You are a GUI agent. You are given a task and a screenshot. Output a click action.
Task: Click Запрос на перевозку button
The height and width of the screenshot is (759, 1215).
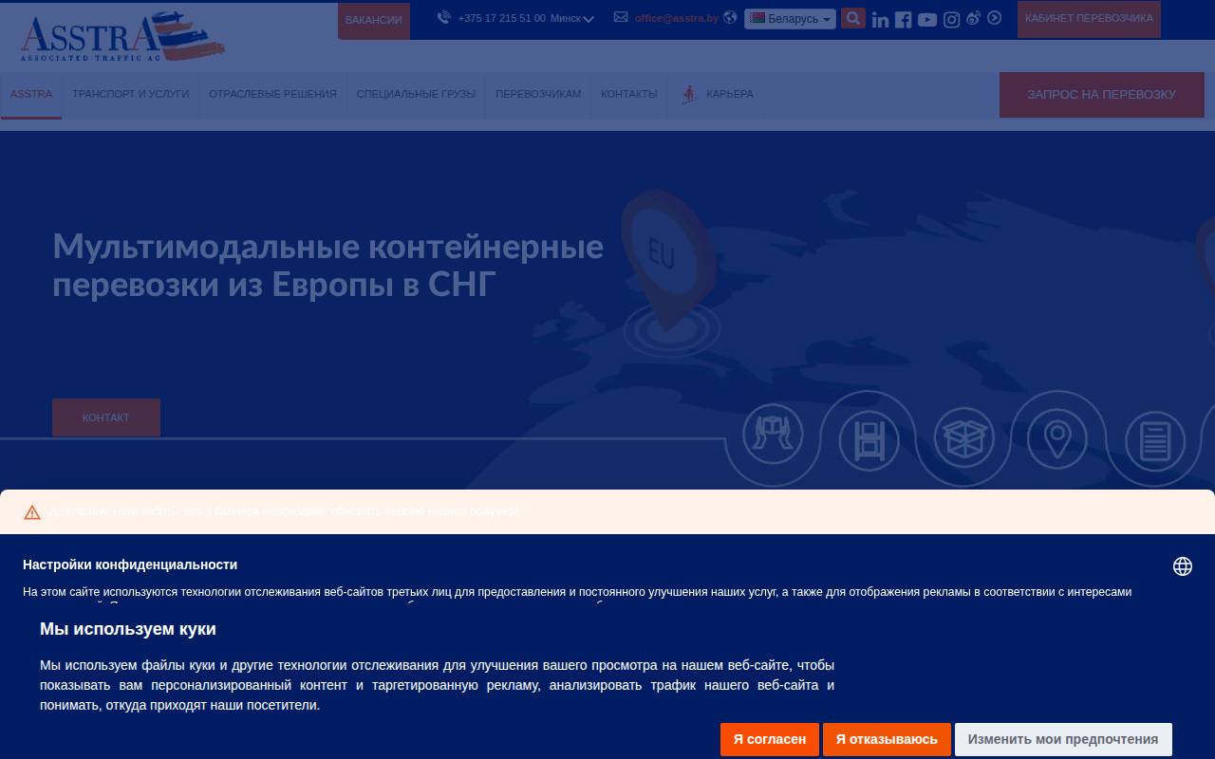pyautogui.click(x=1101, y=94)
